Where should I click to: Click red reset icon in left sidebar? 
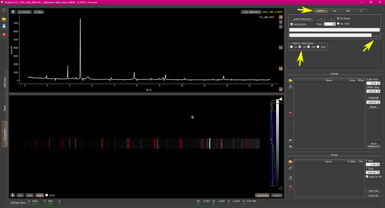[x=4, y=35]
